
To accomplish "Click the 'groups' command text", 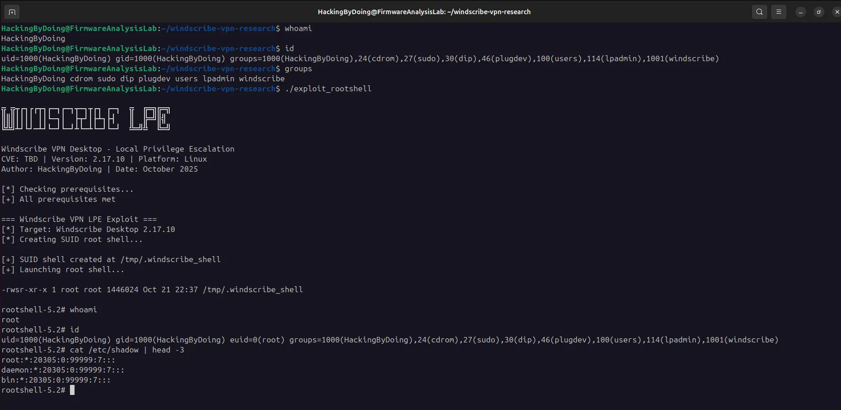I will coord(298,68).
